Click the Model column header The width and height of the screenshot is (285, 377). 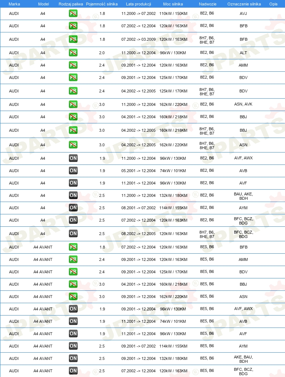tap(44, 4)
